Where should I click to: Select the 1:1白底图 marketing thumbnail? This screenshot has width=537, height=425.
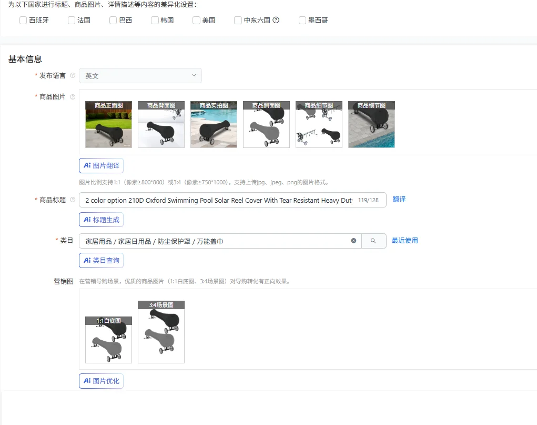point(108,340)
